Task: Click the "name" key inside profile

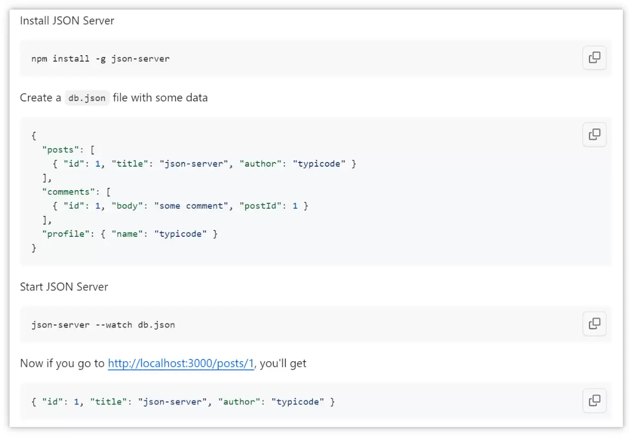Action: pyautogui.click(x=127, y=234)
